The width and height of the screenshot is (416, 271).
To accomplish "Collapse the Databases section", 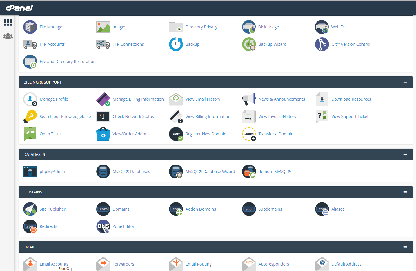I will 405,154.
